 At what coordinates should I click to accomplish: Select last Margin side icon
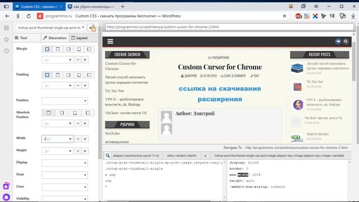[89, 49]
